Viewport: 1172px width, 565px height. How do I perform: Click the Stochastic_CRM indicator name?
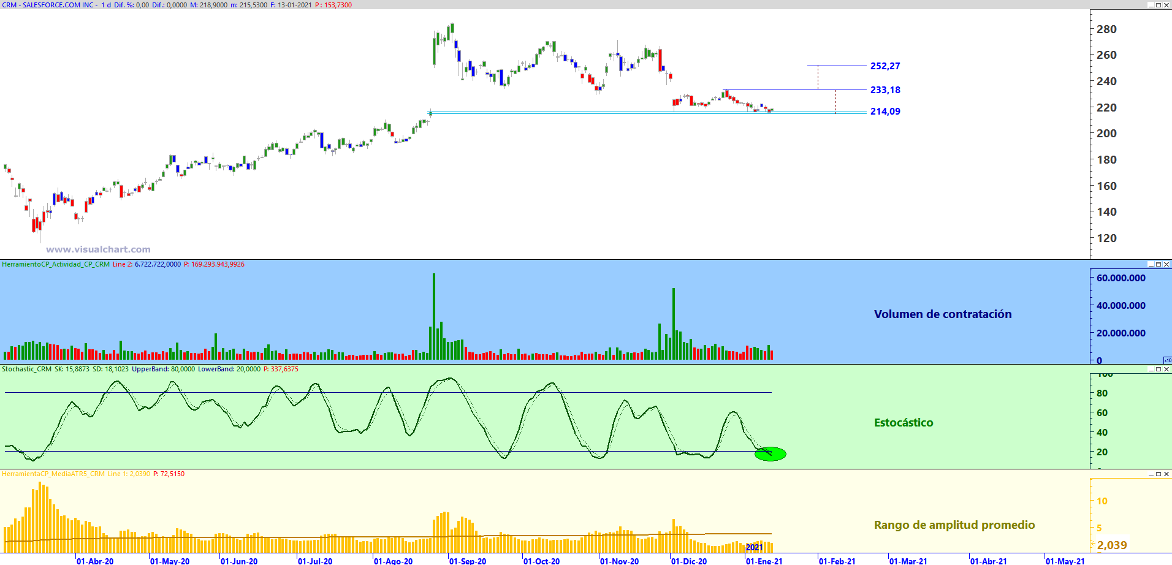point(26,369)
